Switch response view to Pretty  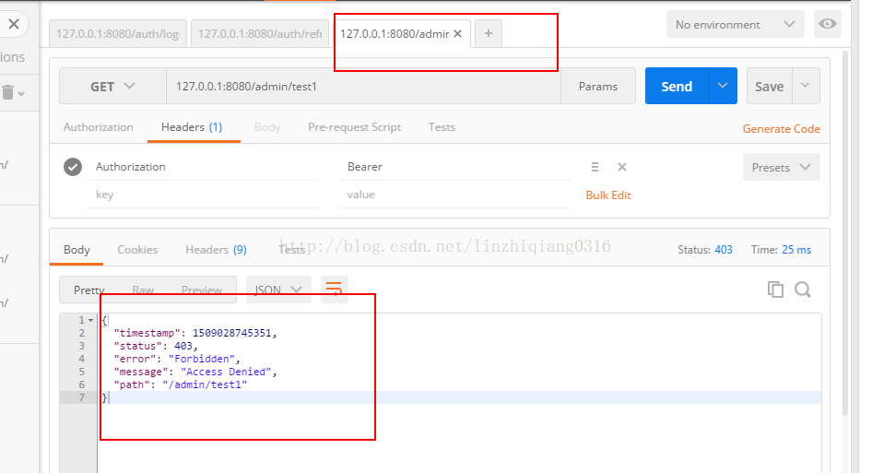(89, 290)
